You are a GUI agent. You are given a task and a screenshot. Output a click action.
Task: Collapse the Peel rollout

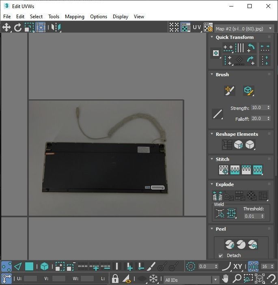click(211, 229)
